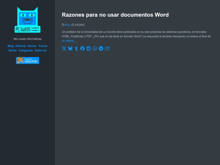Viewport: 220px width, 165px height.
Task: Go to the Historia section
Action: click(21, 46)
